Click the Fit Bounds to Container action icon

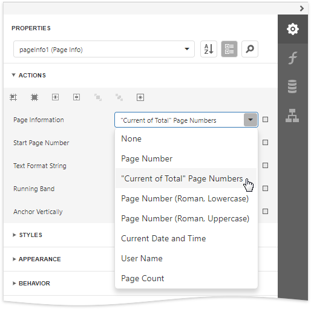(x=140, y=97)
